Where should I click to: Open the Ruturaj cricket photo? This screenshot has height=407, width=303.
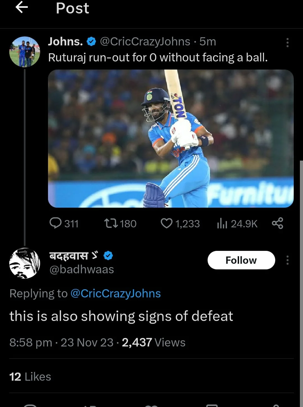click(171, 138)
